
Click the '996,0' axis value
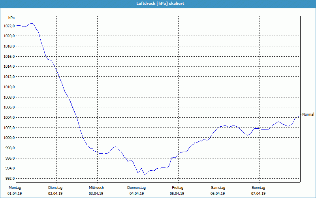(9, 158)
